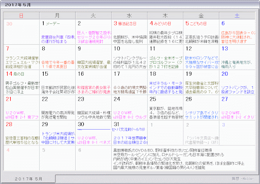Select the May 27 Saturday cell
This screenshot has height=184, width=260.
237,108
